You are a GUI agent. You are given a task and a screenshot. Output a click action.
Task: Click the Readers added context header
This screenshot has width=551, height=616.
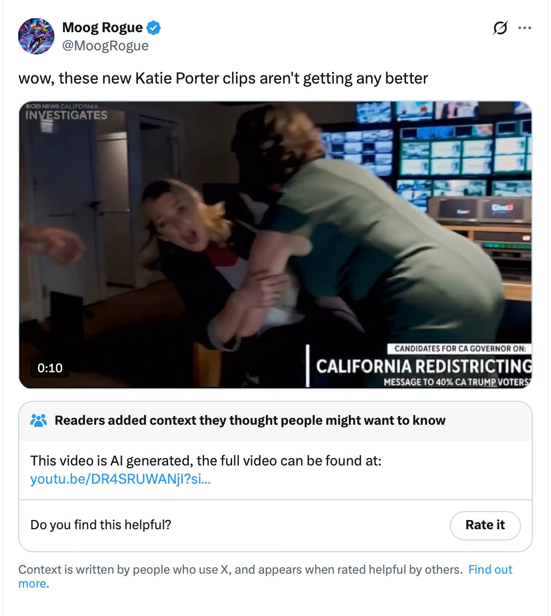(x=250, y=420)
